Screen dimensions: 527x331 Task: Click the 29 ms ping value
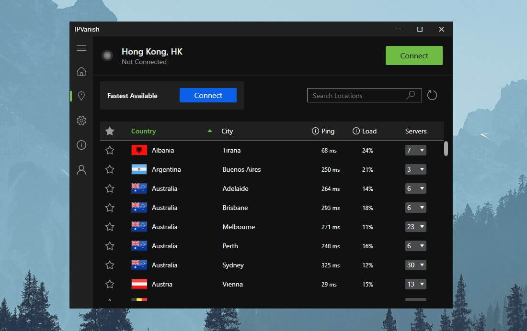point(329,284)
